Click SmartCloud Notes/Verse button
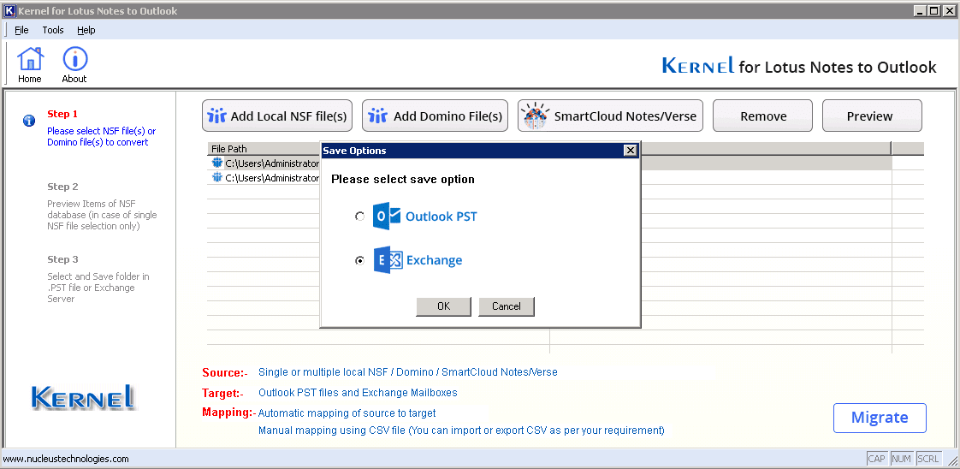Screen dimensions: 960x469 611,116
